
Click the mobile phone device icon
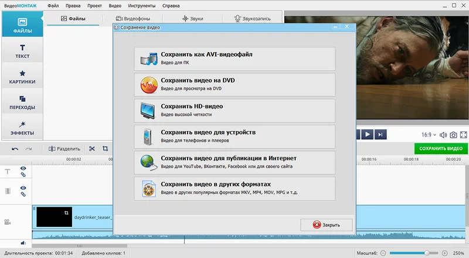coord(147,137)
